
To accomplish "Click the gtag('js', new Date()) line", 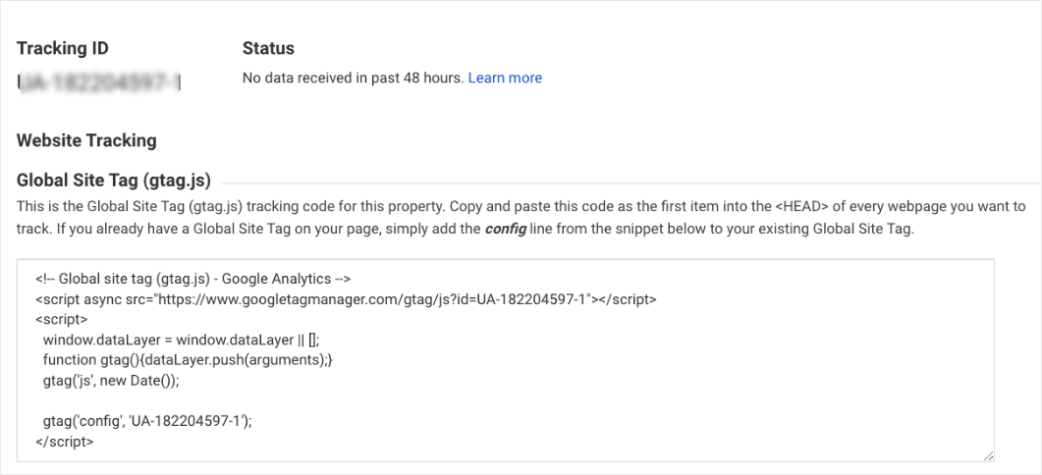I will tap(125, 380).
